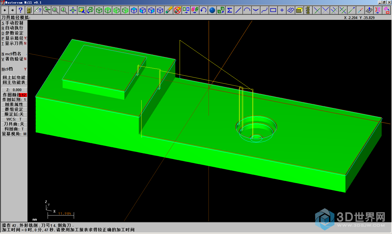Viewport: 392px width, 234px height.
Task: Select the create point plus icon
Action: pyautogui.click(x=282, y=10)
